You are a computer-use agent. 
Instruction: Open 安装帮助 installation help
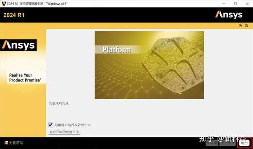point(14,143)
